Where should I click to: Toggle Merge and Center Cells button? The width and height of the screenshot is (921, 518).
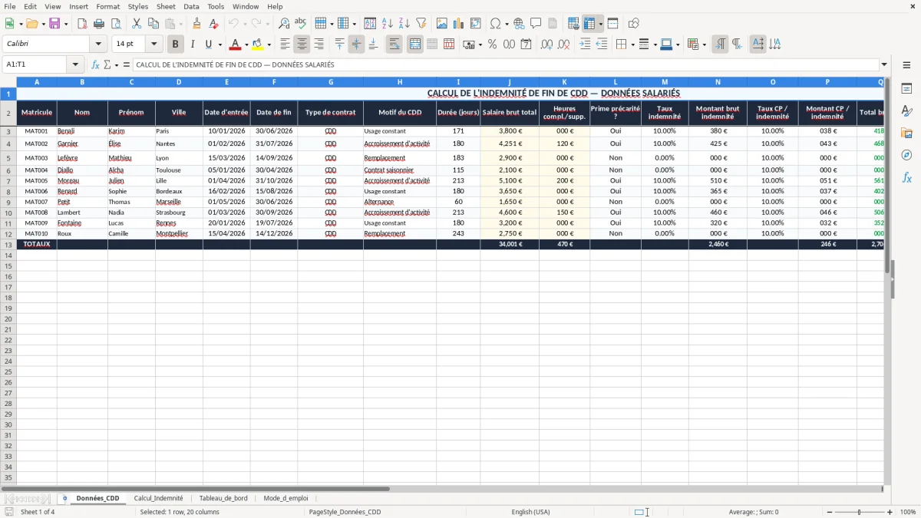pos(415,45)
